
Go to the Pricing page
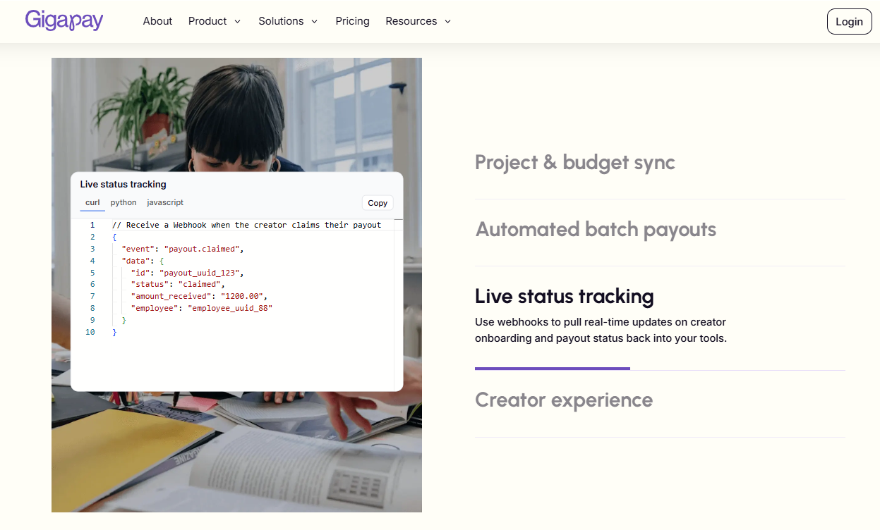click(x=353, y=21)
